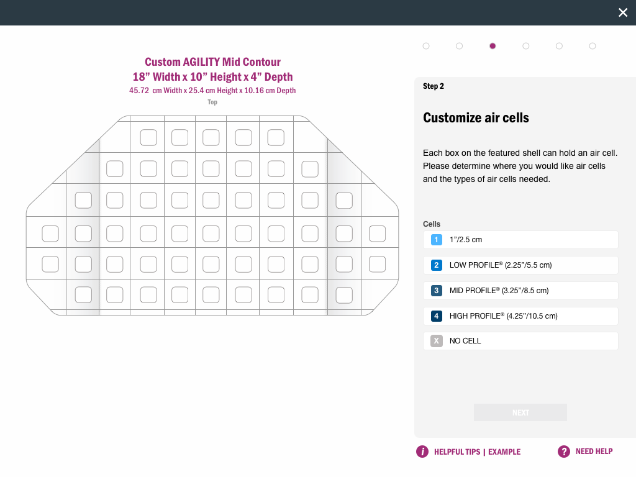
Task: Select the number 4 High Profile badge
Action: pyautogui.click(x=437, y=316)
